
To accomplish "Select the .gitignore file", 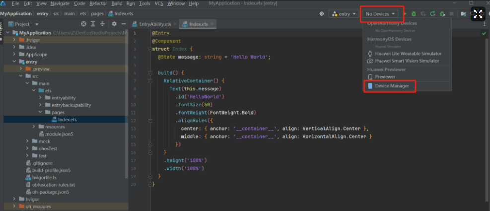I will pos(42,163).
